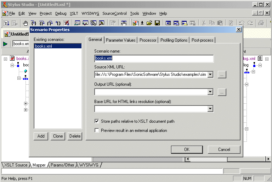272x182 pixels.
Task: Click the hand (pause) debug toolbar icon
Action: click(25, 23)
